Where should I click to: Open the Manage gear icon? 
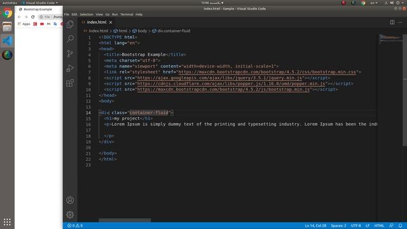(70, 215)
